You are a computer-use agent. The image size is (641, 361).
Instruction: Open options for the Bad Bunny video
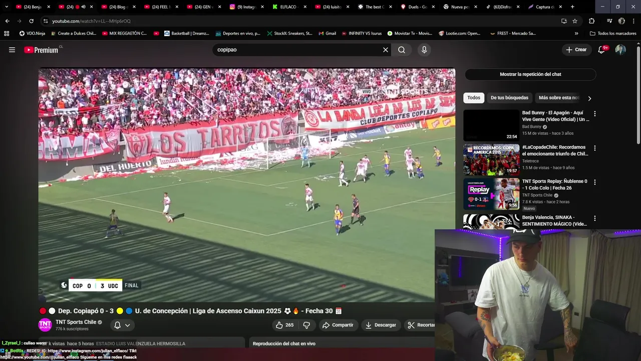click(x=594, y=114)
